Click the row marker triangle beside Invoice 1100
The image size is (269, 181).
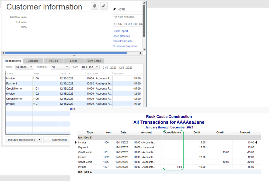point(76,142)
